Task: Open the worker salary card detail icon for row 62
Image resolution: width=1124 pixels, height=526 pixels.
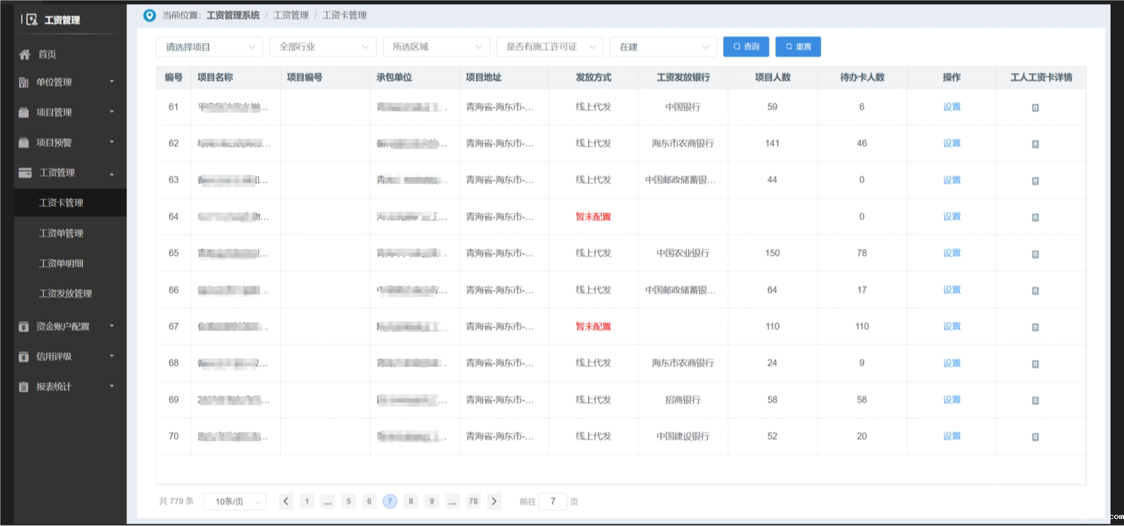Action: [x=1035, y=144]
